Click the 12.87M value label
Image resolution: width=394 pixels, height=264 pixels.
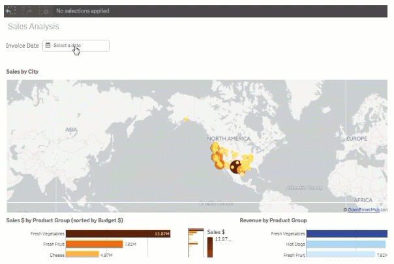162,234
